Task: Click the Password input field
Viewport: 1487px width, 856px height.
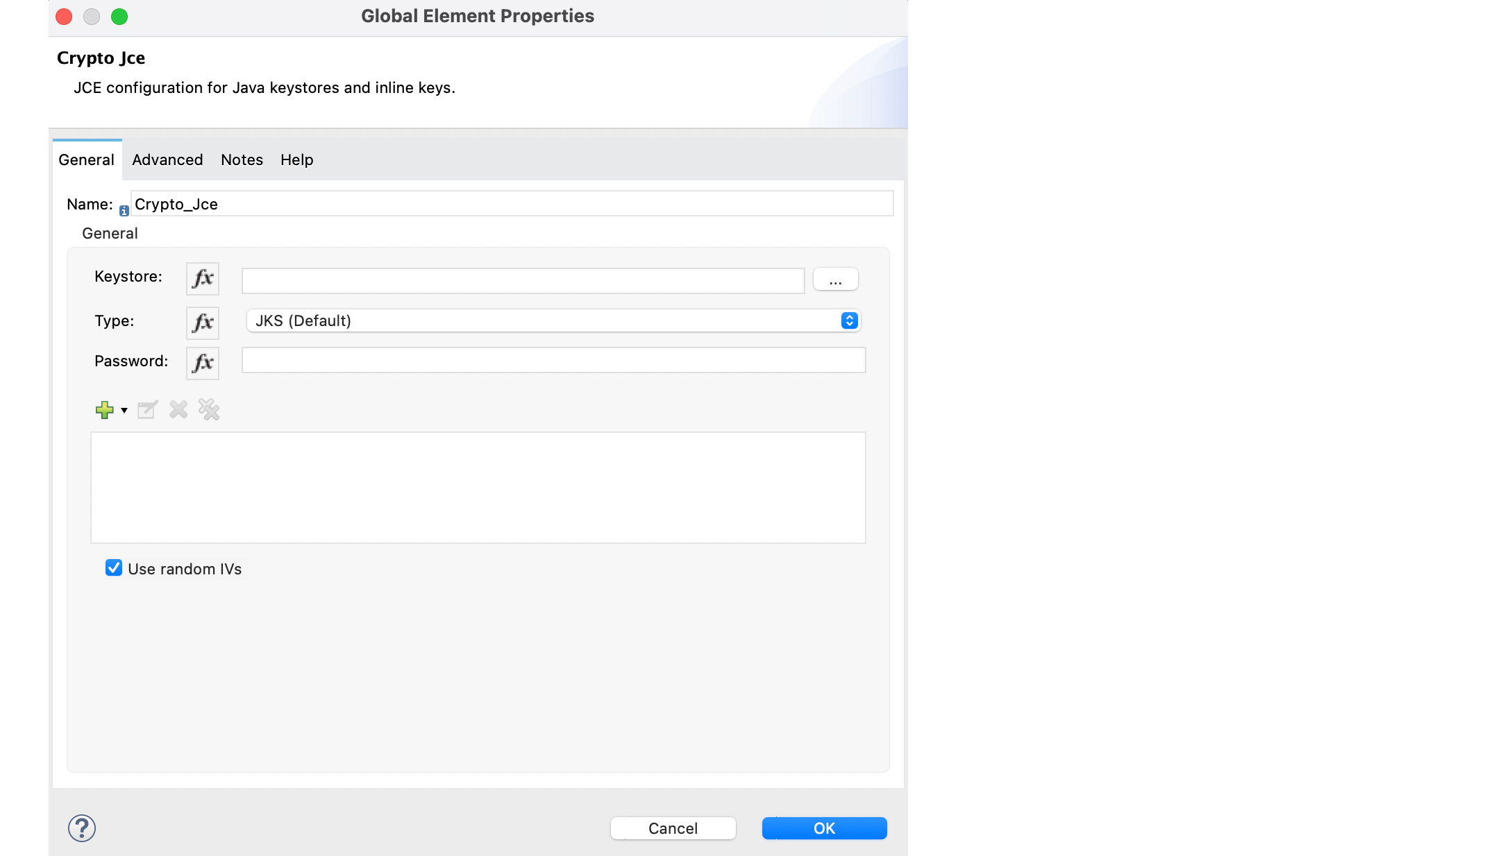Action: click(553, 360)
